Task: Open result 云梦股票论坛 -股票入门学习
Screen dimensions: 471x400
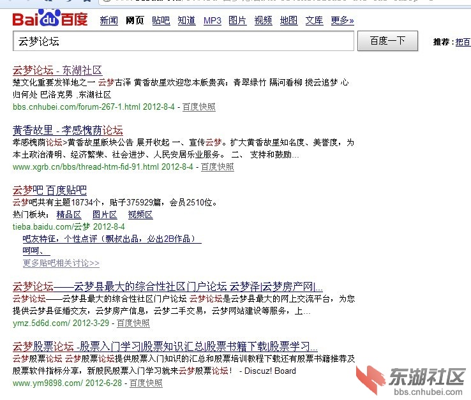Action: click(x=165, y=346)
